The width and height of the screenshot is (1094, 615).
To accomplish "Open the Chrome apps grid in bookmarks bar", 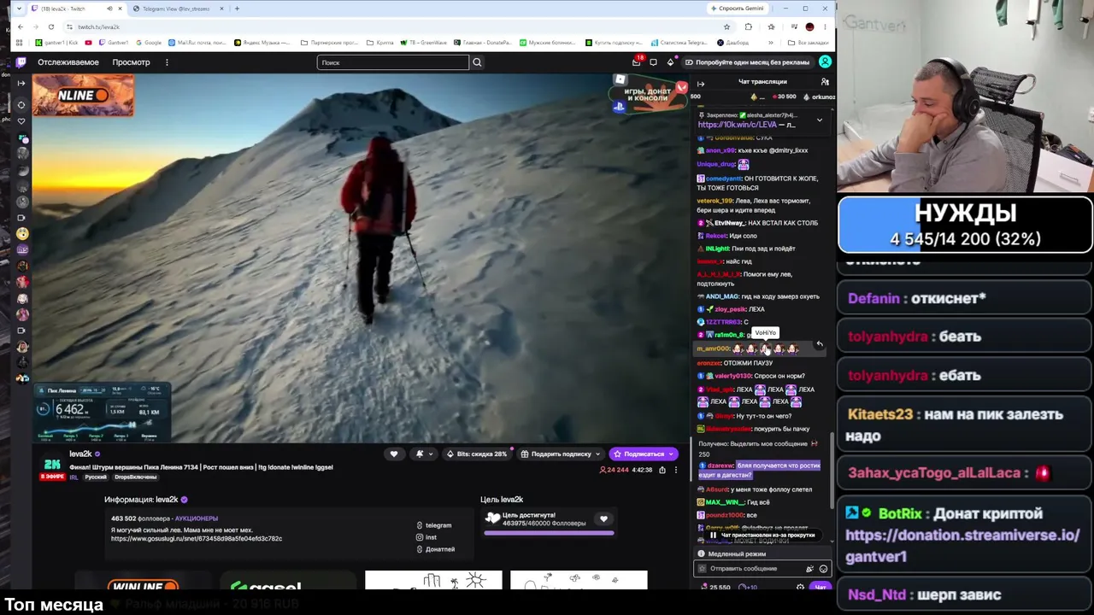I will 21,43.
